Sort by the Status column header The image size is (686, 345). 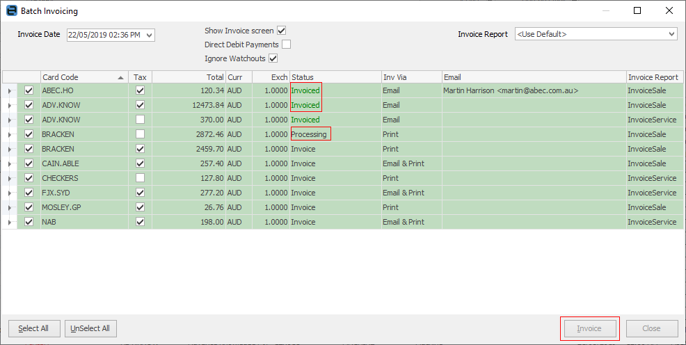(x=334, y=77)
